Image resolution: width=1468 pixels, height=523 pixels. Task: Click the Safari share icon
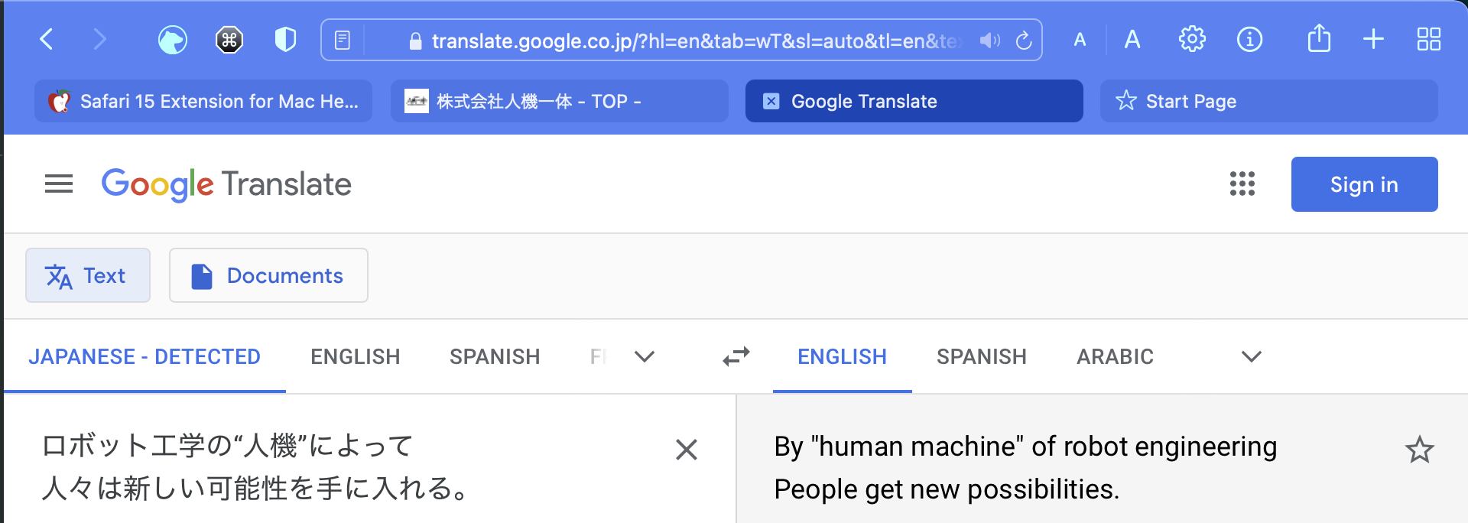point(1319,39)
